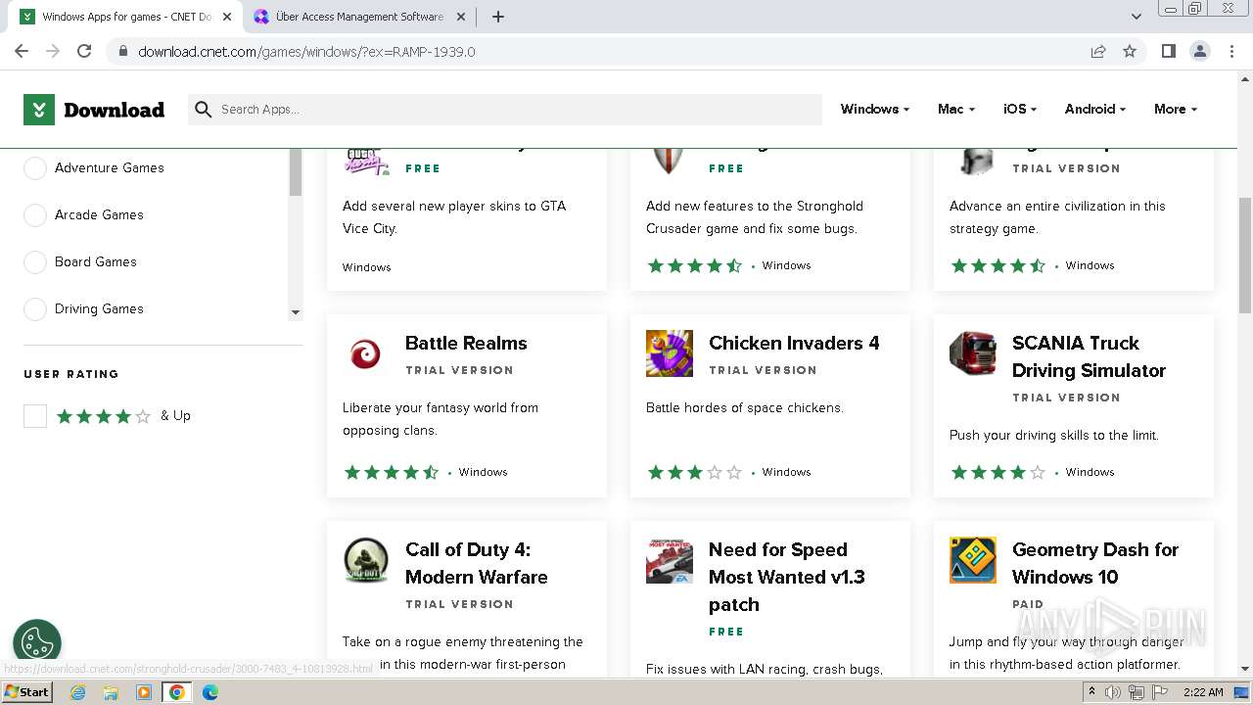Launch Internet Explorer from taskbar
This screenshot has width=1253, height=705.
pos(78,692)
